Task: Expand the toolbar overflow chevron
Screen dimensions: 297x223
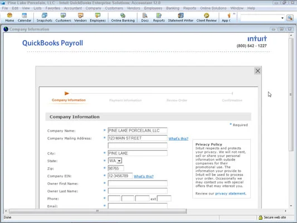Action: pyautogui.click(x=234, y=14)
